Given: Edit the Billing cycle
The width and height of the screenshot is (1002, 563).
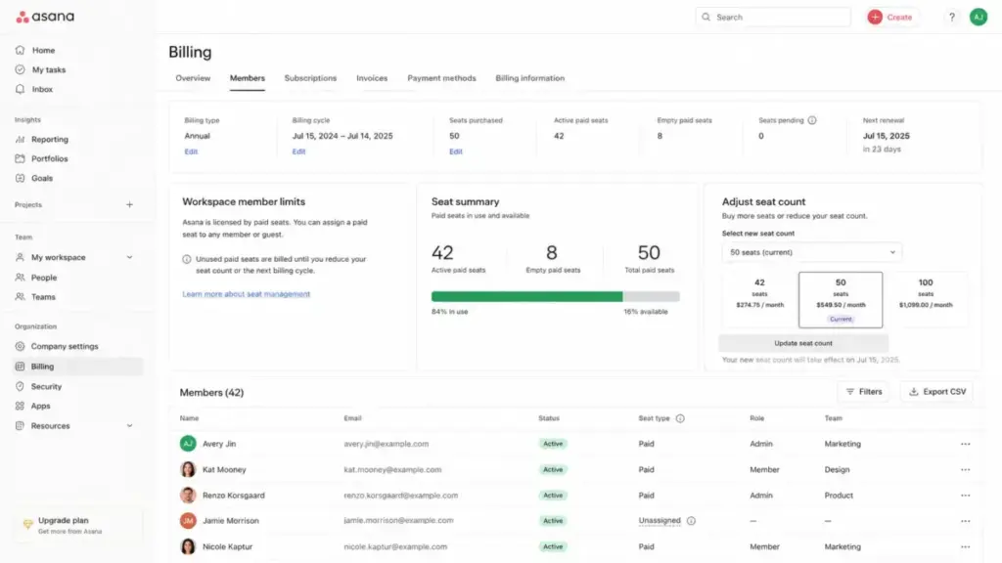Looking at the screenshot, I should (299, 152).
